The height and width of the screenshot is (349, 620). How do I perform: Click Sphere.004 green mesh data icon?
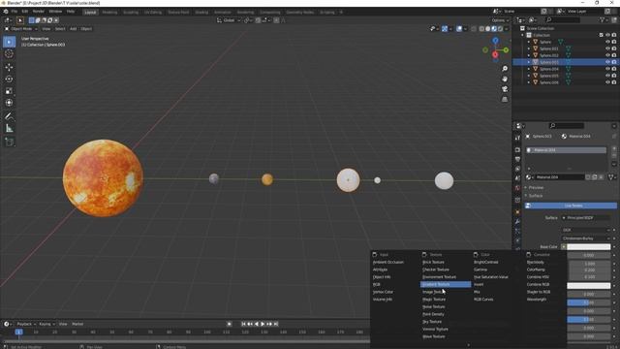coord(569,69)
